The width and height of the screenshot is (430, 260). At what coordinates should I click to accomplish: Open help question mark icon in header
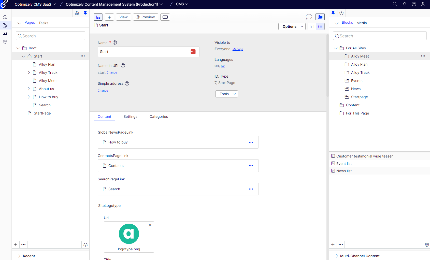click(x=414, y=4)
